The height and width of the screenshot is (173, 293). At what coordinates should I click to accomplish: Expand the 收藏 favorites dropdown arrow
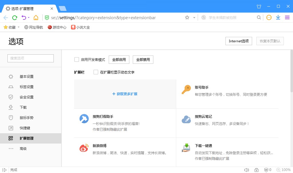click(19, 27)
